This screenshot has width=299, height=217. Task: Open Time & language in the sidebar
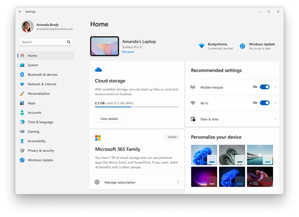pos(40,122)
